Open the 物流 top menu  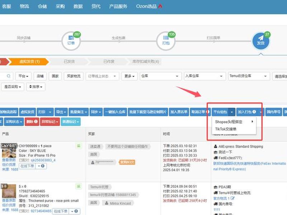(24, 6)
